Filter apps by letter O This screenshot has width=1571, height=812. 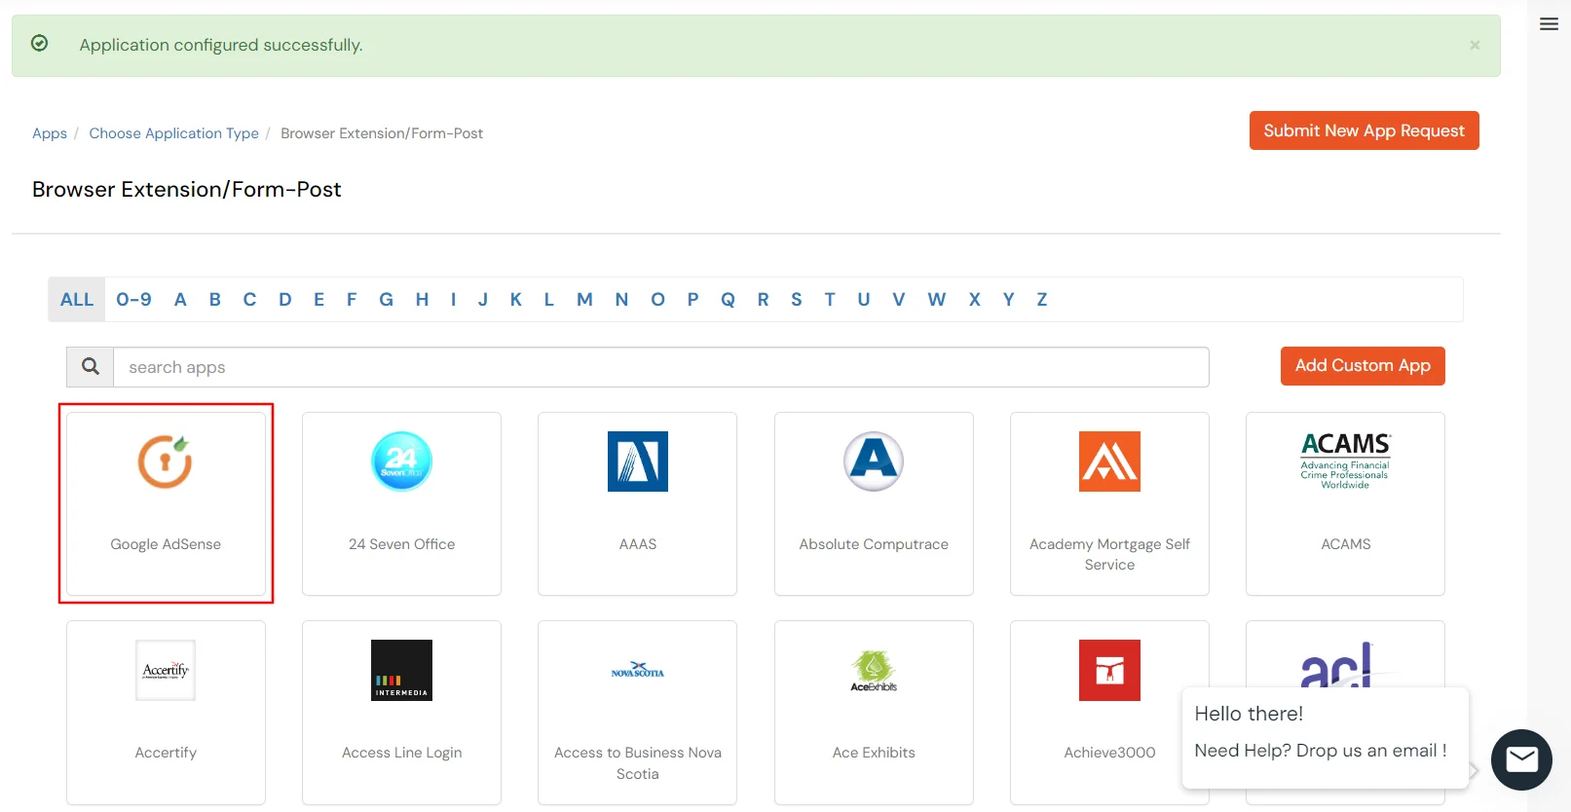click(x=658, y=300)
